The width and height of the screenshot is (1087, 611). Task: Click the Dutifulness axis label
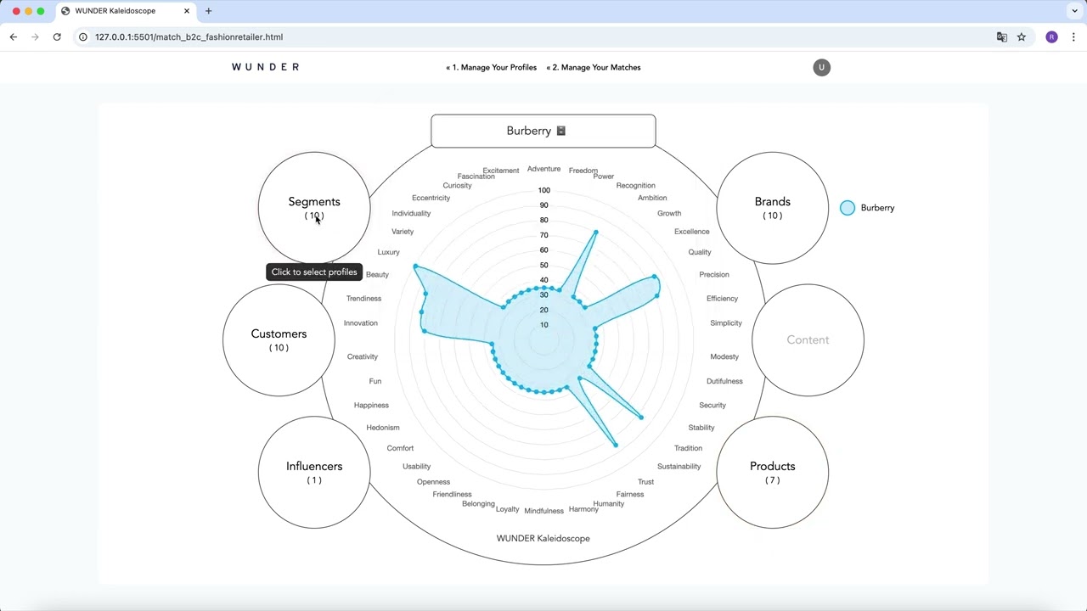tap(724, 382)
